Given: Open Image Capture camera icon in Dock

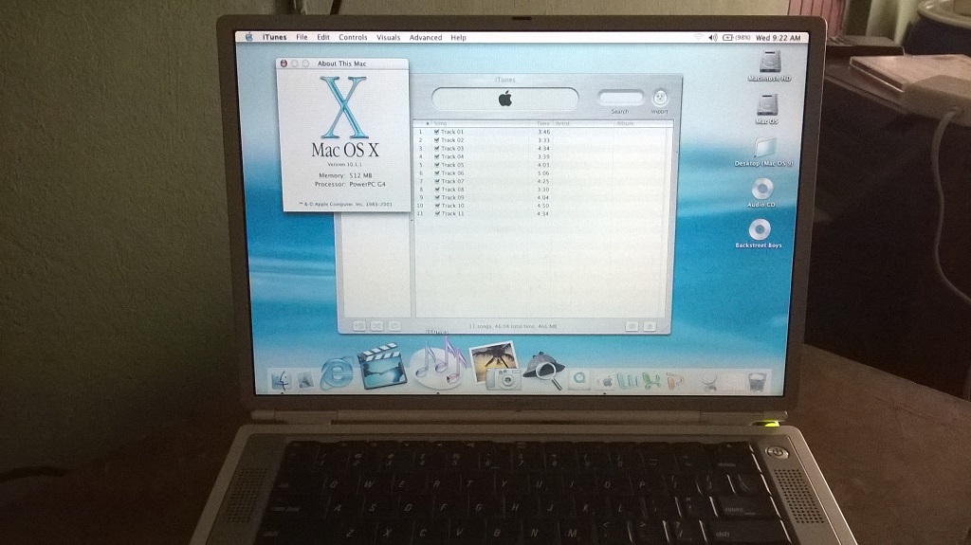Looking at the screenshot, I should pos(494,366).
